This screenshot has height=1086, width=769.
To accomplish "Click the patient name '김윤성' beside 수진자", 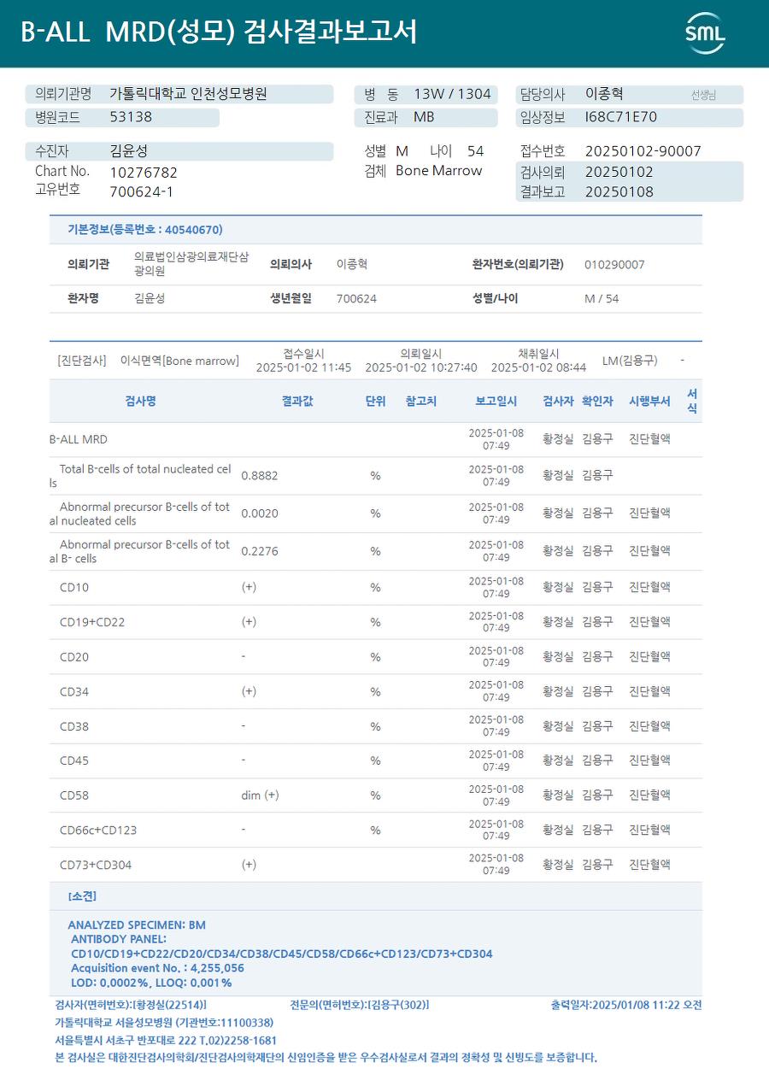I will pos(129,150).
